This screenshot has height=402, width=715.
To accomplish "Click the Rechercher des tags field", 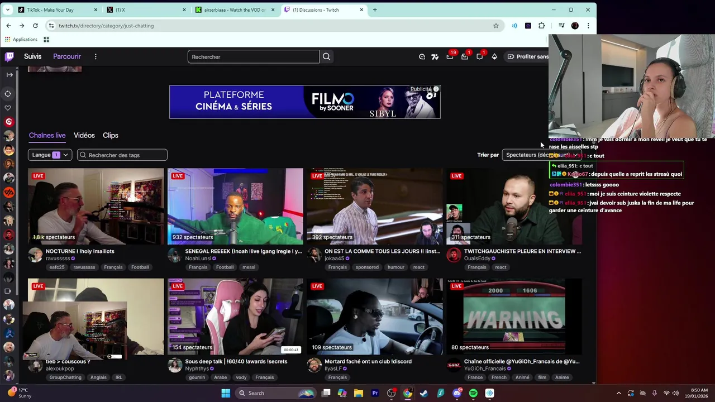I will pyautogui.click(x=122, y=155).
